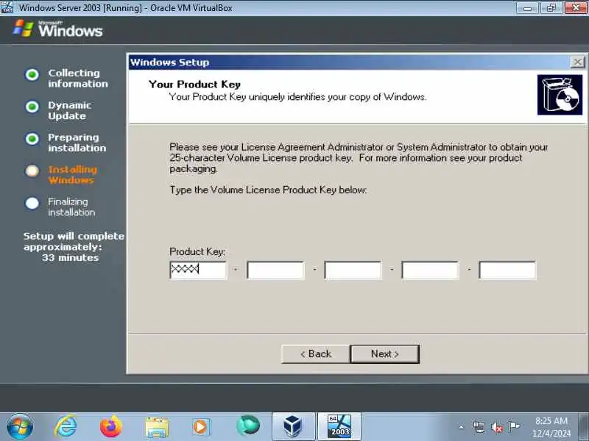Select the 2003 VM taskbar button
The image size is (589, 441).
pyautogui.click(x=339, y=427)
